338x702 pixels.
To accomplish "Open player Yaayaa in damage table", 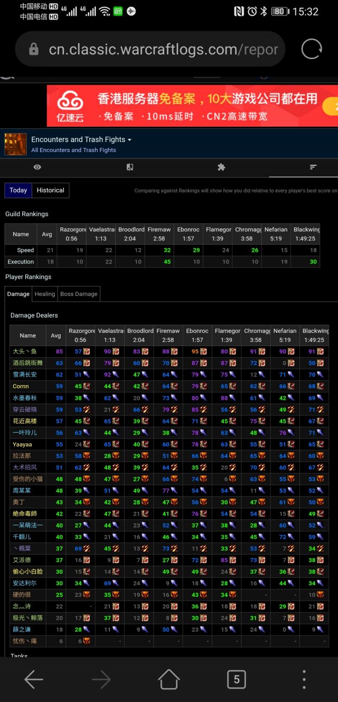I will 22,444.
